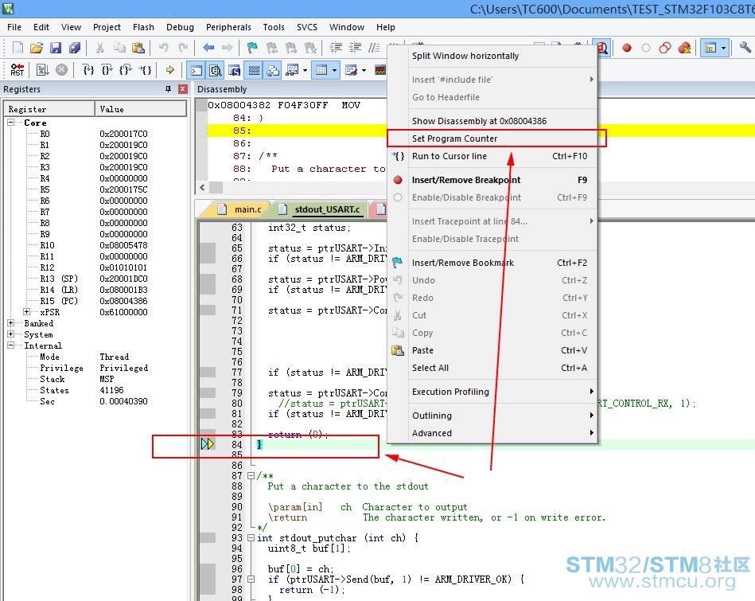Toggle the Disassembly Window button
The width and height of the screenshot is (755, 601).
216,70
